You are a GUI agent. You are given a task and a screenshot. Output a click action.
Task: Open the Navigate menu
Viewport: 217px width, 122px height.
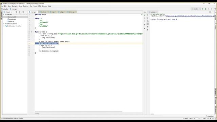pyautogui.click(x=15, y=6)
